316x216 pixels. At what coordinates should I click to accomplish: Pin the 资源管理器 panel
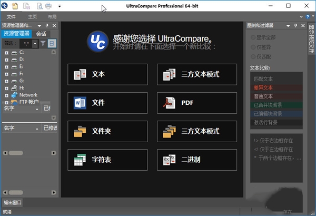click(x=47, y=25)
